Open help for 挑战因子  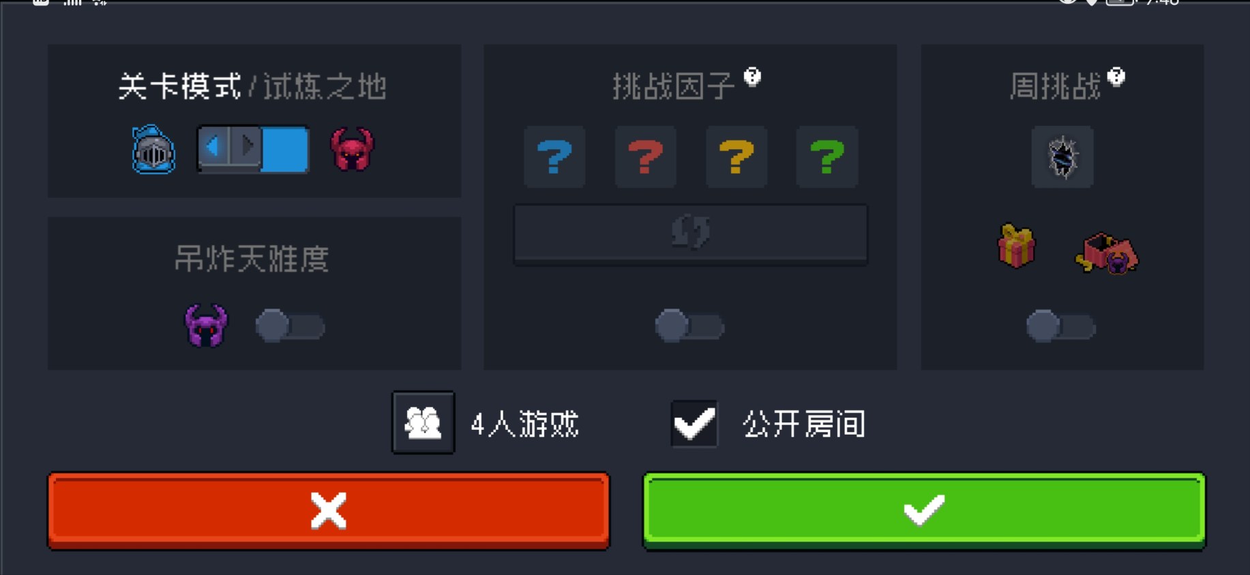coord(752,76)
